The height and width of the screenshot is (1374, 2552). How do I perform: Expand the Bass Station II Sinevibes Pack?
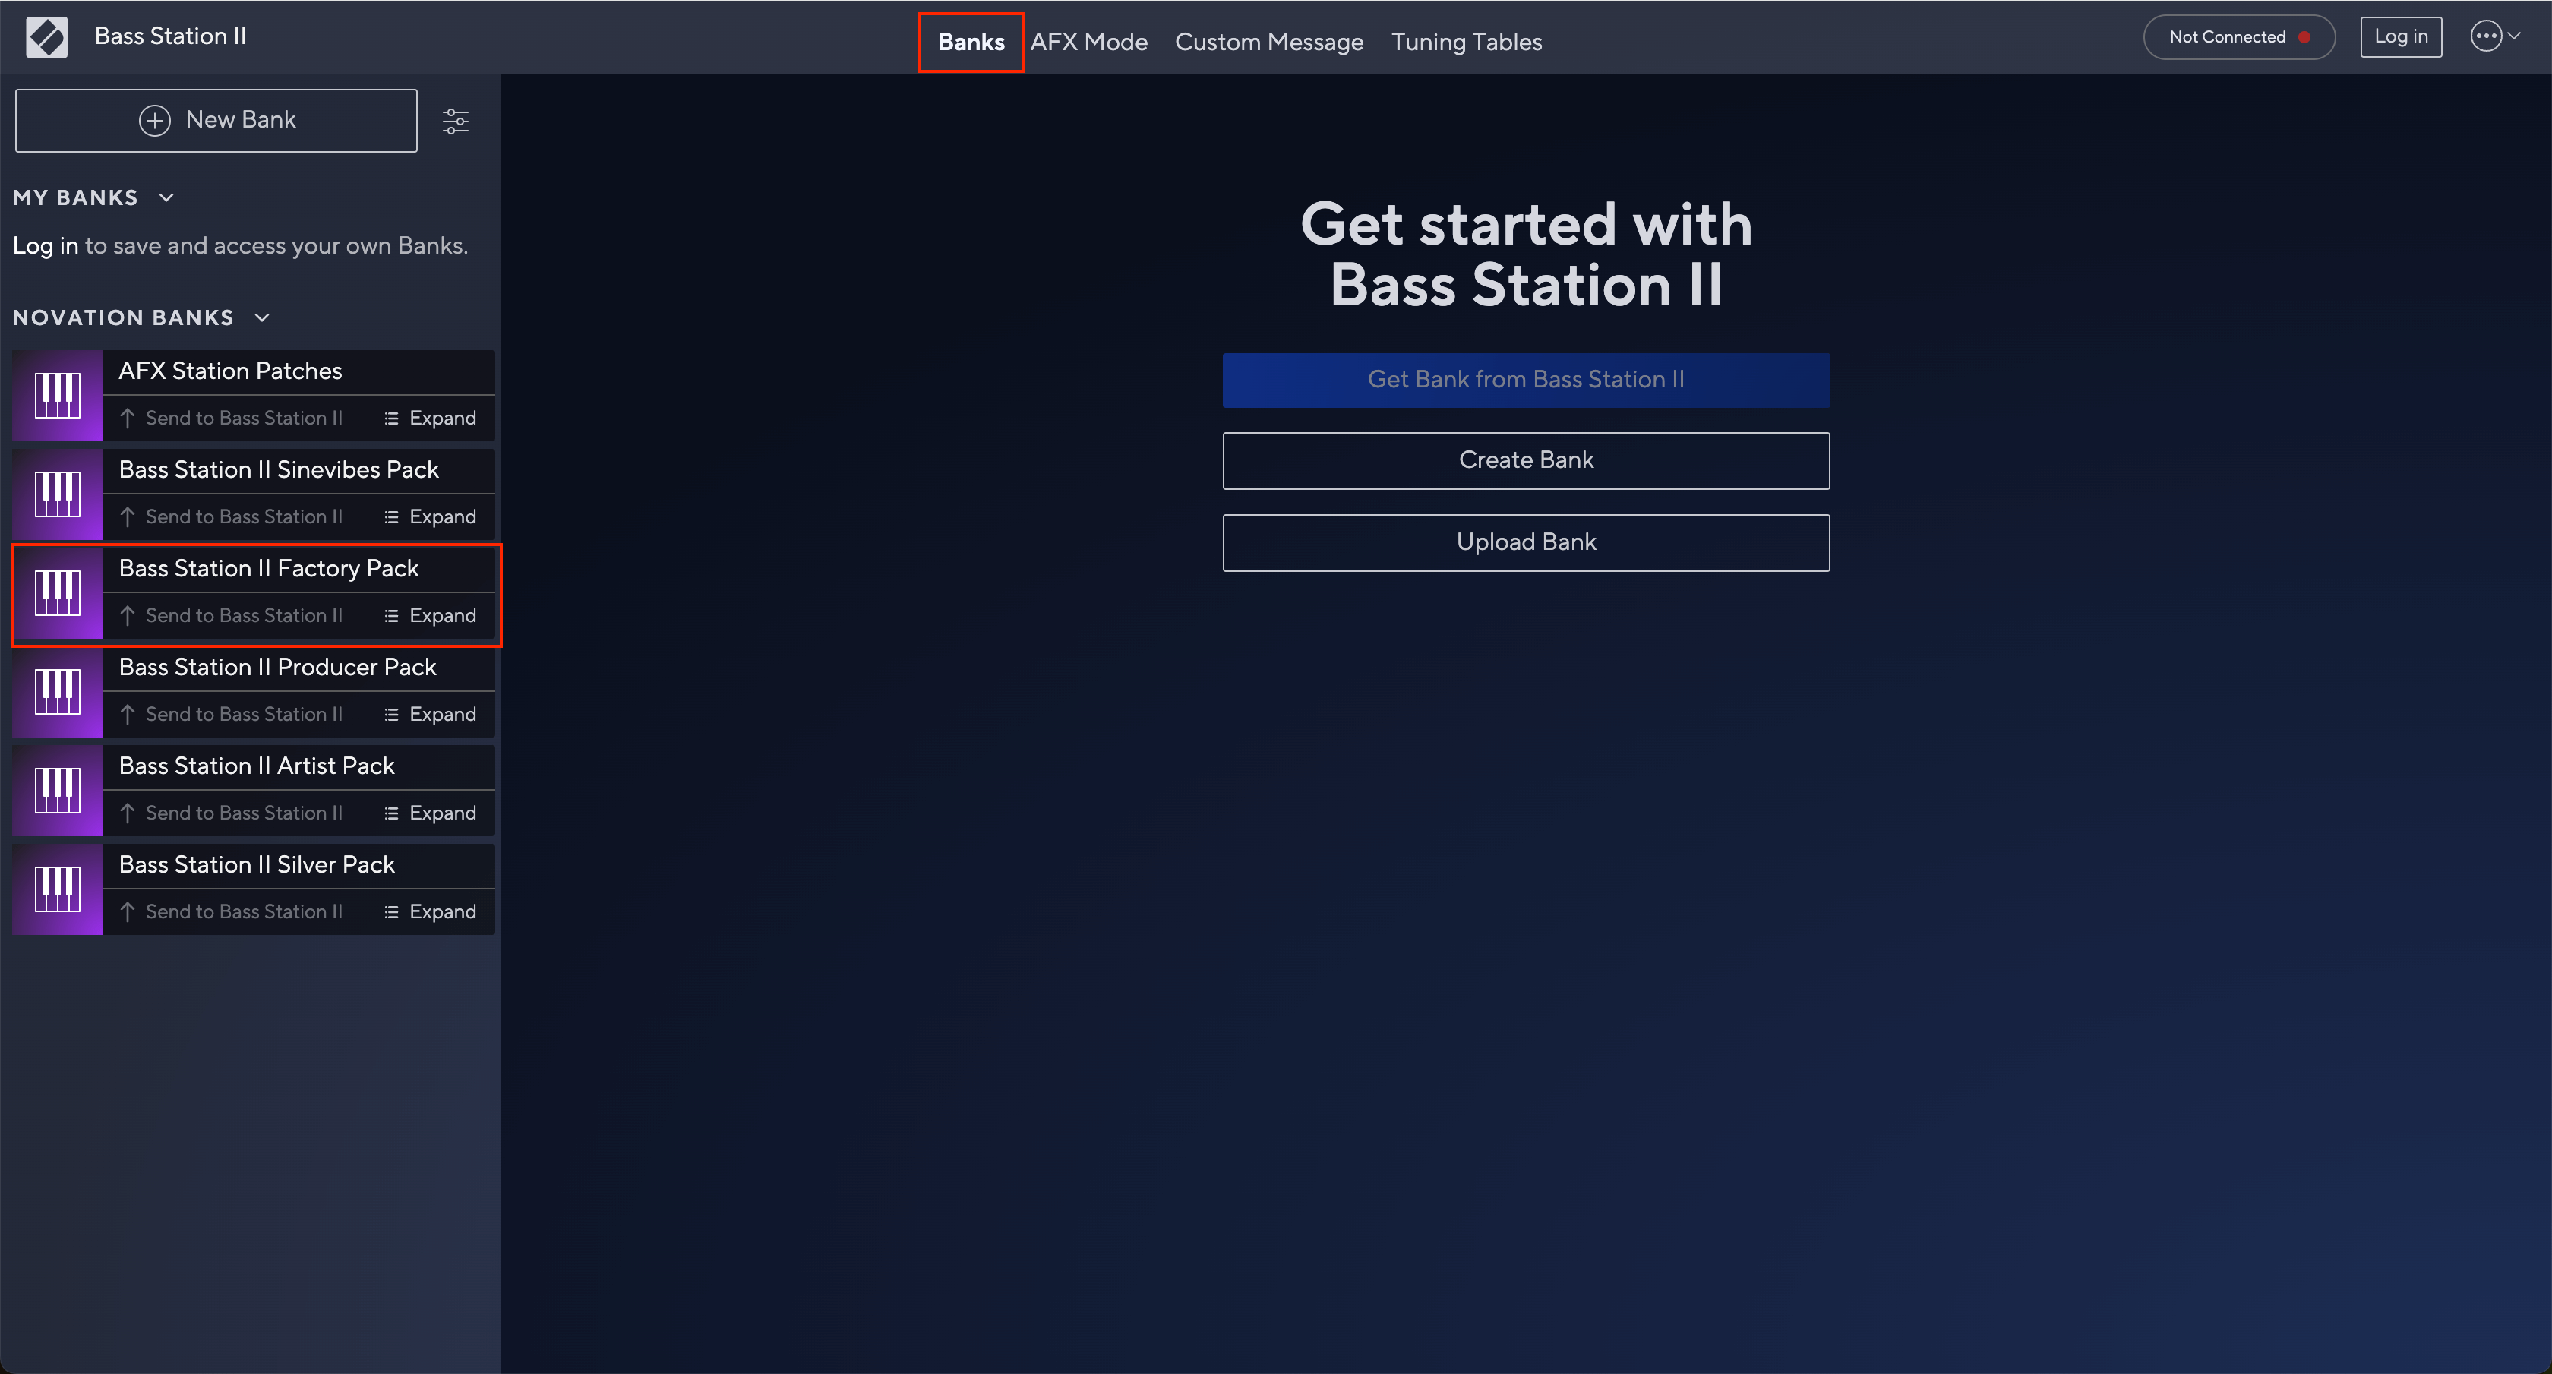pos(430,517)
